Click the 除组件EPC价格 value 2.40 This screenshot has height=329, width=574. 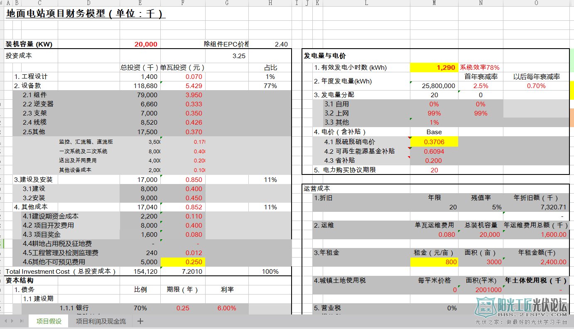click(281, 44)
